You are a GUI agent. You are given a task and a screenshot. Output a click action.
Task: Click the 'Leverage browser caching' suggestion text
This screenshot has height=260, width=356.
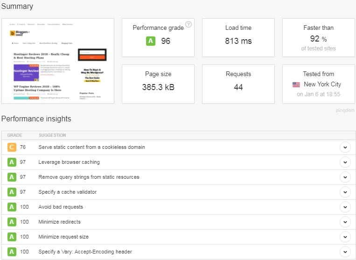[x=69, y=162]
